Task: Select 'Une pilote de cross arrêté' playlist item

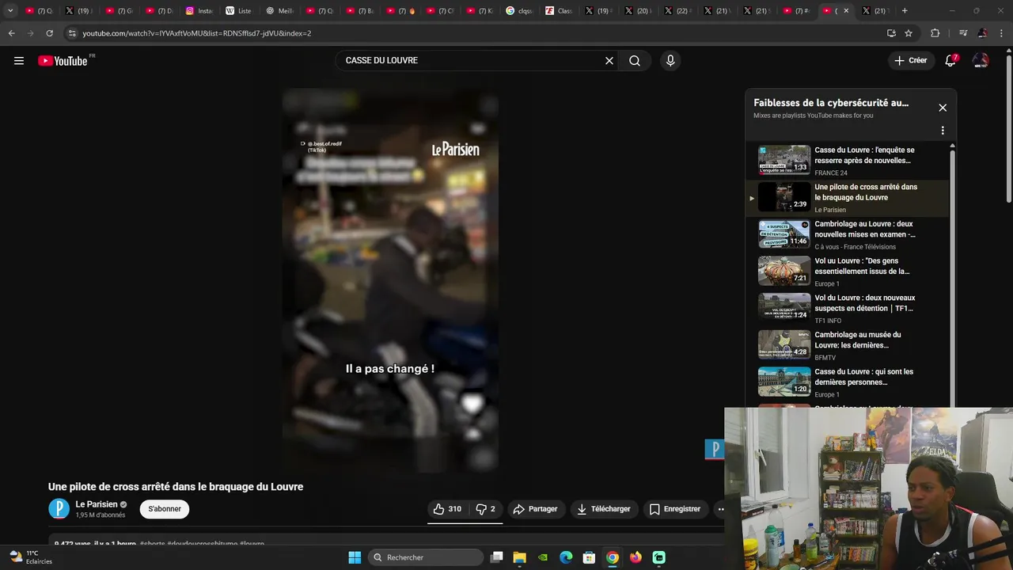Action: 848,198
